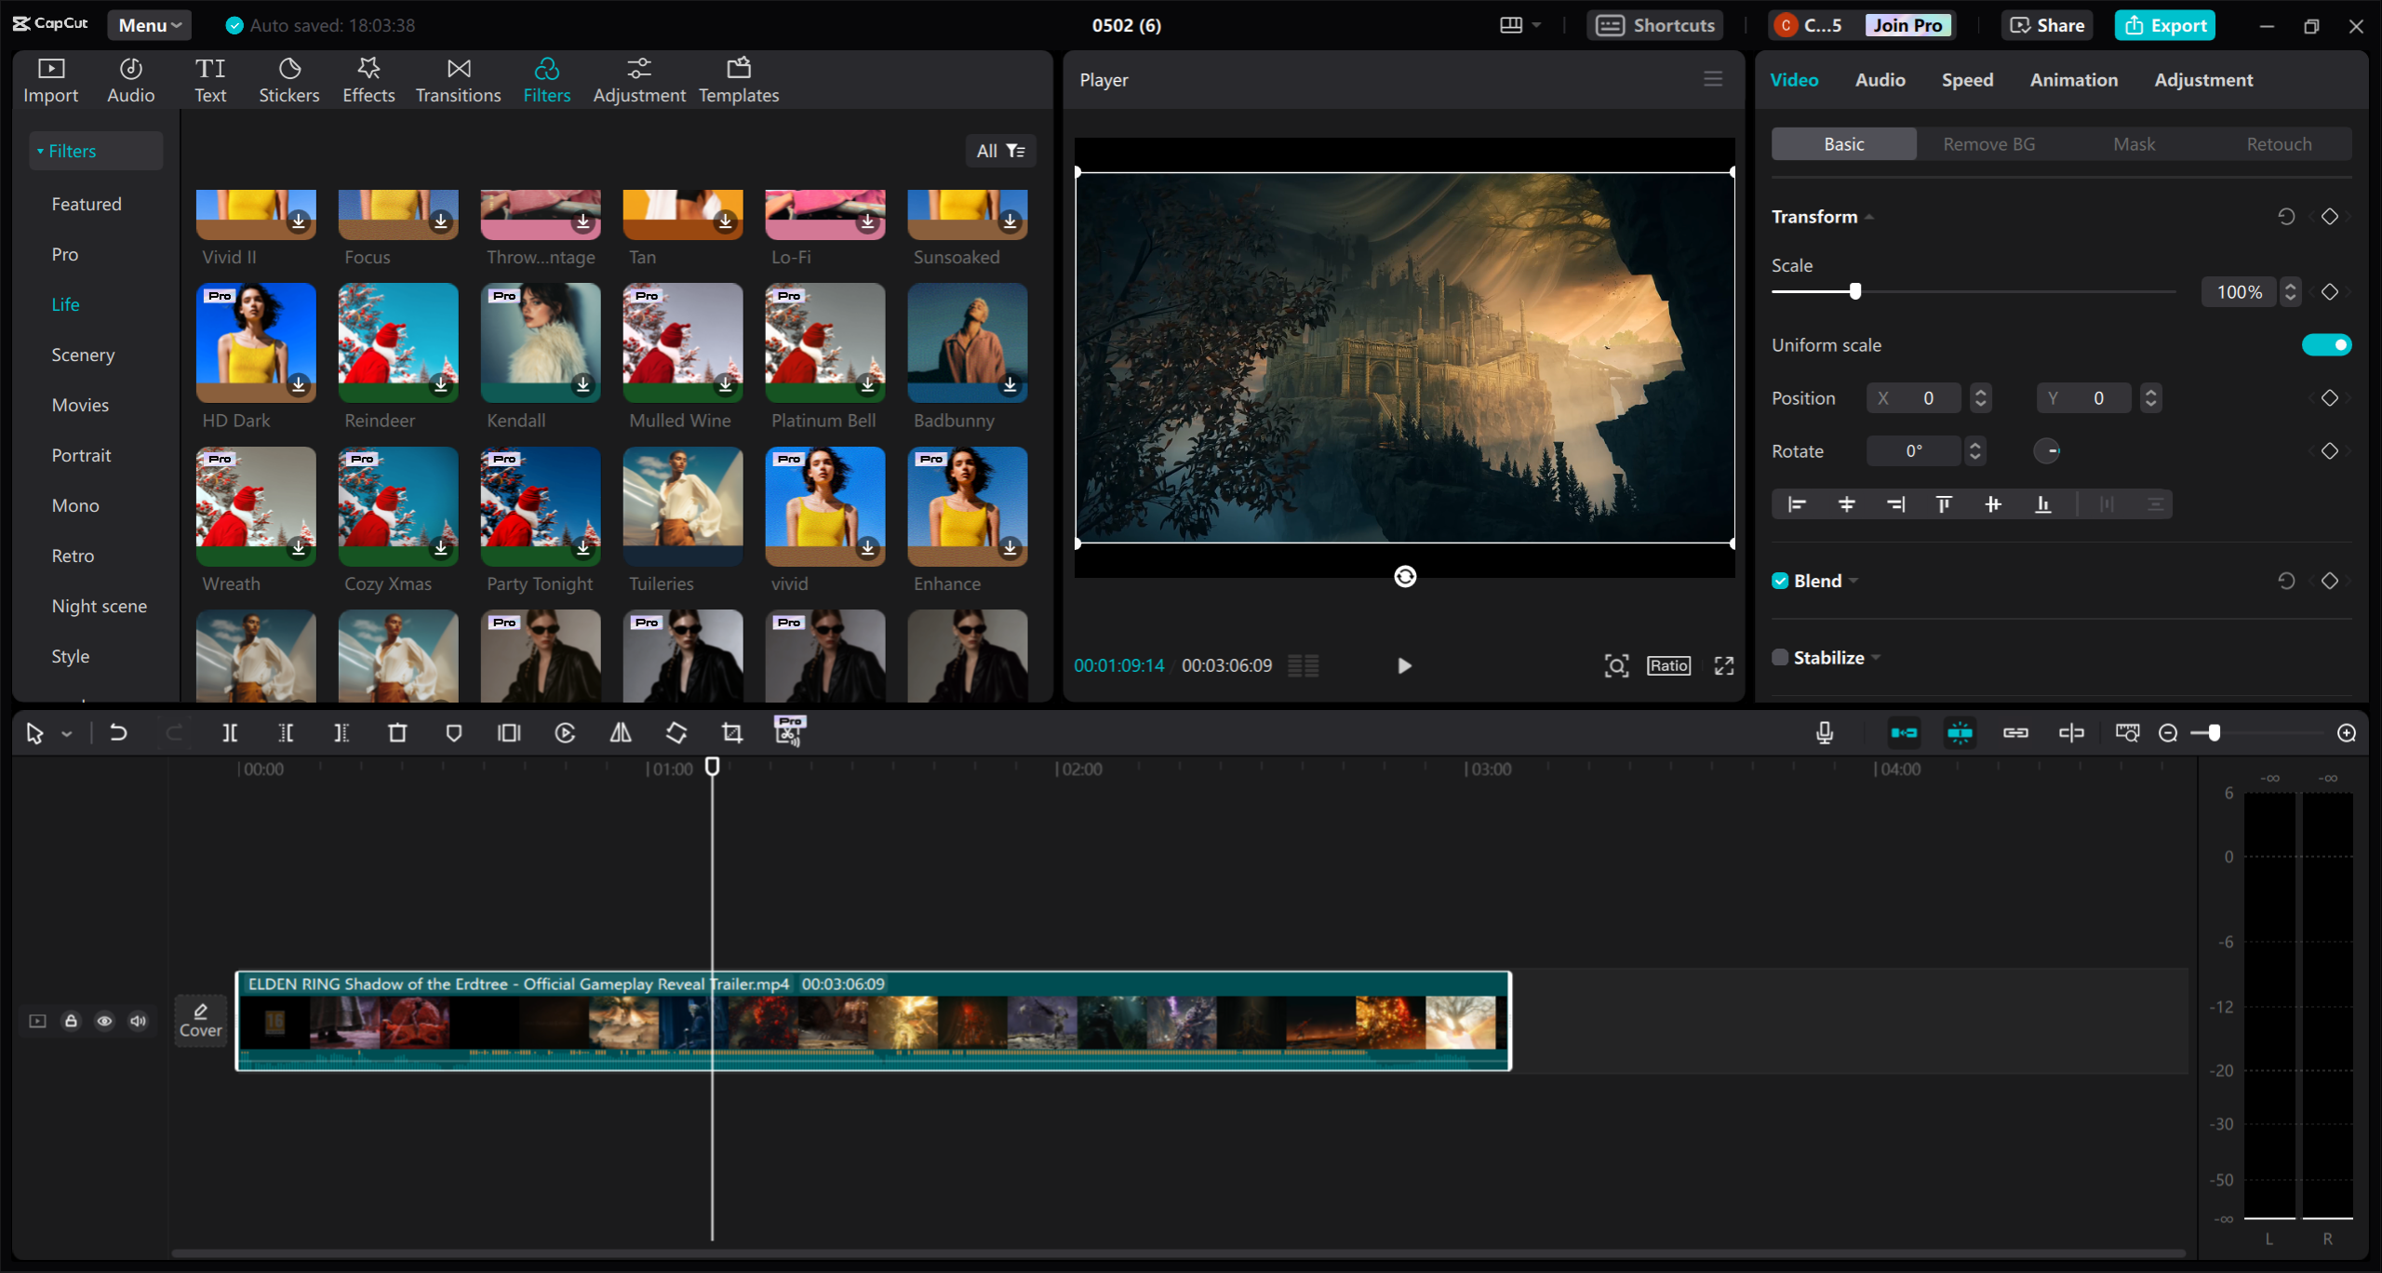Toggle the Uniform scale switch
Image resolution: width=2382 pixels, height=1273 pixels.
(x=2326, y=344)
